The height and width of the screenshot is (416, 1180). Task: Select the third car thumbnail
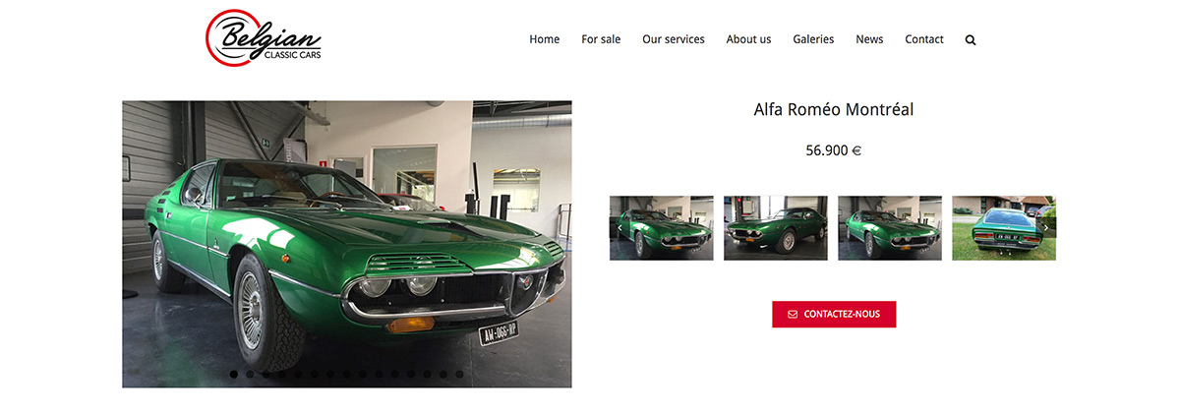click(890, 227)
